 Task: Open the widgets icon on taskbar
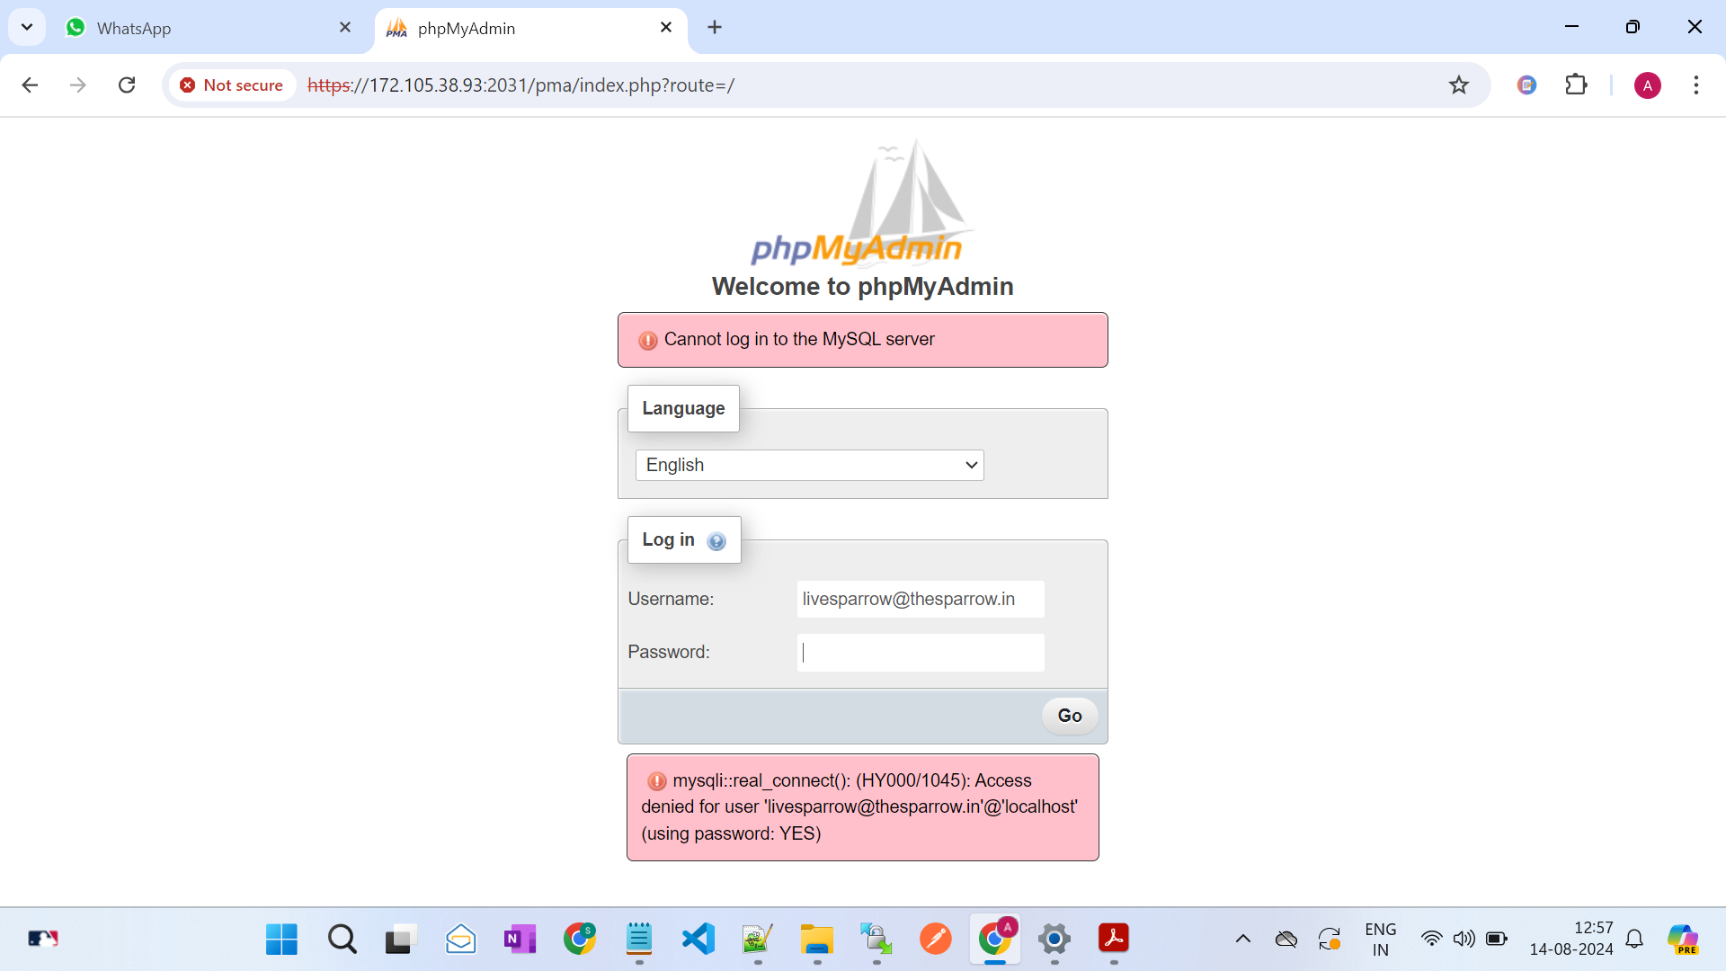point(43,940)
